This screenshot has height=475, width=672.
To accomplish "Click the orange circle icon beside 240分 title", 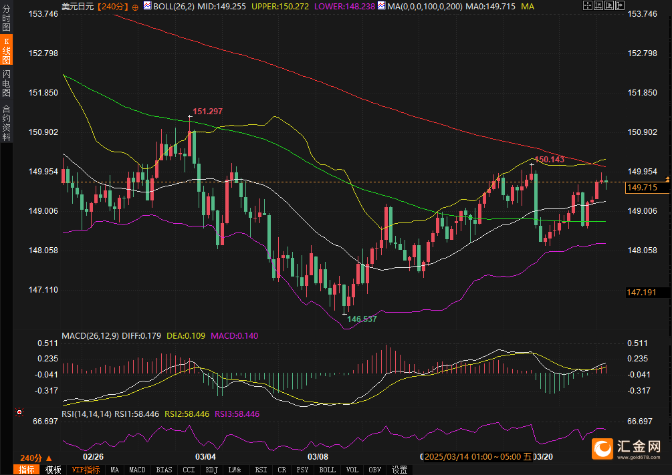I will pos(136,7).
